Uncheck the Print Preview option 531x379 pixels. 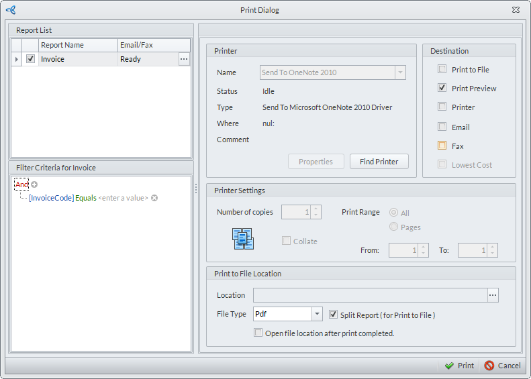[442, 88]
